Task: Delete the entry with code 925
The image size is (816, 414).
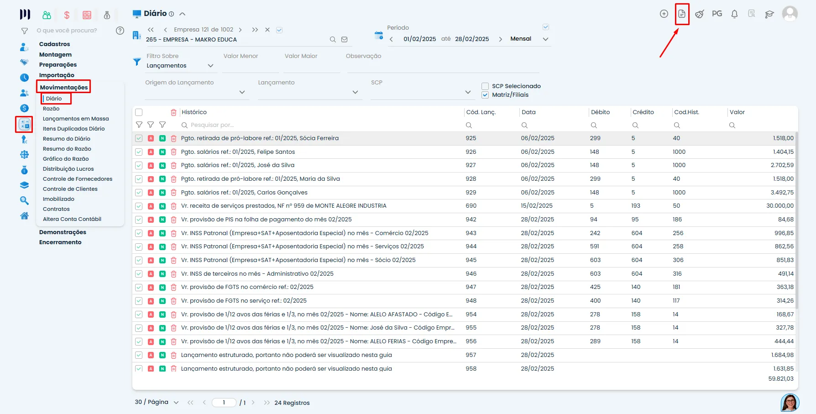Action: [173, 138]
